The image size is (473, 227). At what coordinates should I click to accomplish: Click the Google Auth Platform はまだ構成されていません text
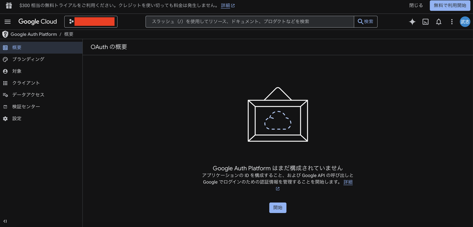[x=278, y=168]
